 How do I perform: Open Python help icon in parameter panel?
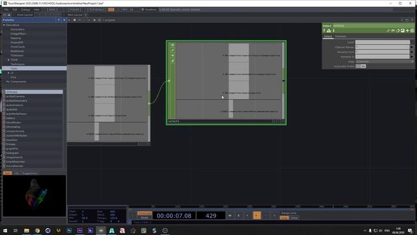point(328,31)
